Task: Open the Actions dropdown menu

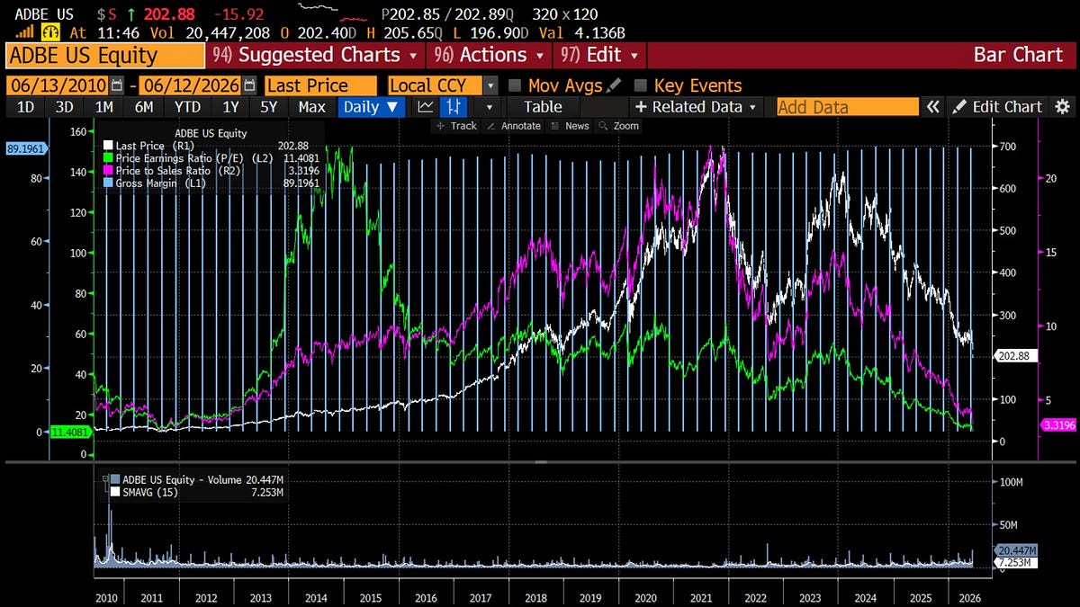Action: 490,55
